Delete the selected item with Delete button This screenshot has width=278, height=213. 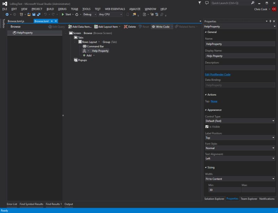130,27
